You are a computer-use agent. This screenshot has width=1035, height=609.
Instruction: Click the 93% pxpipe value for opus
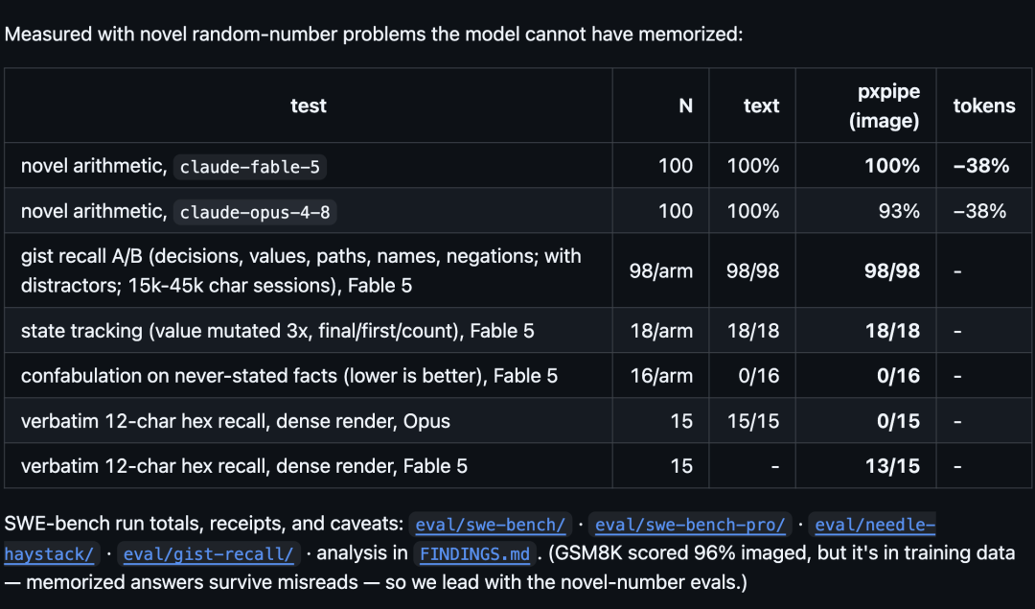(899, 211)
